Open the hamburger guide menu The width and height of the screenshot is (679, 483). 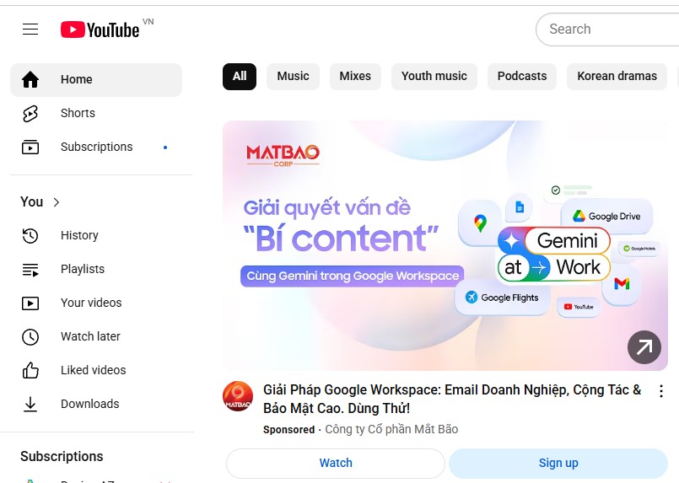[x=30, y=30]
